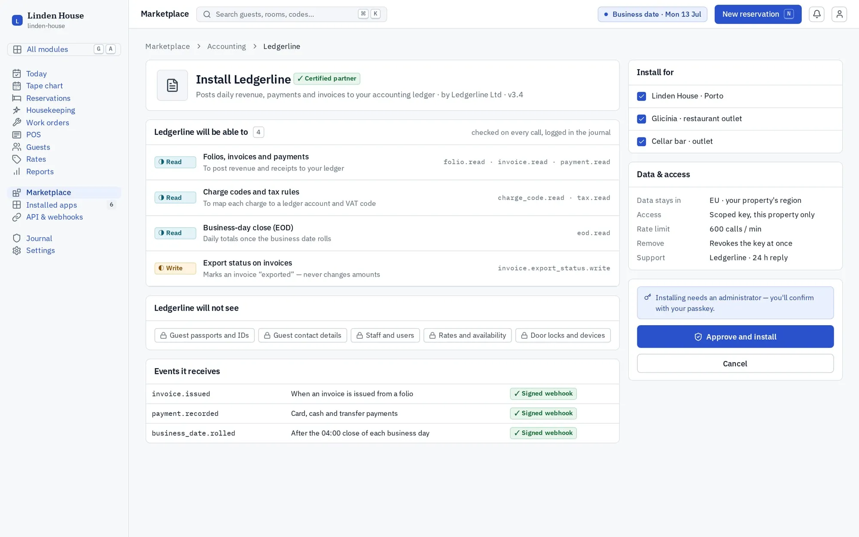Click Signed webhook badge for business_date.rolled
The height and width of the screenshot is (537, 859).
tap(543, 433)
